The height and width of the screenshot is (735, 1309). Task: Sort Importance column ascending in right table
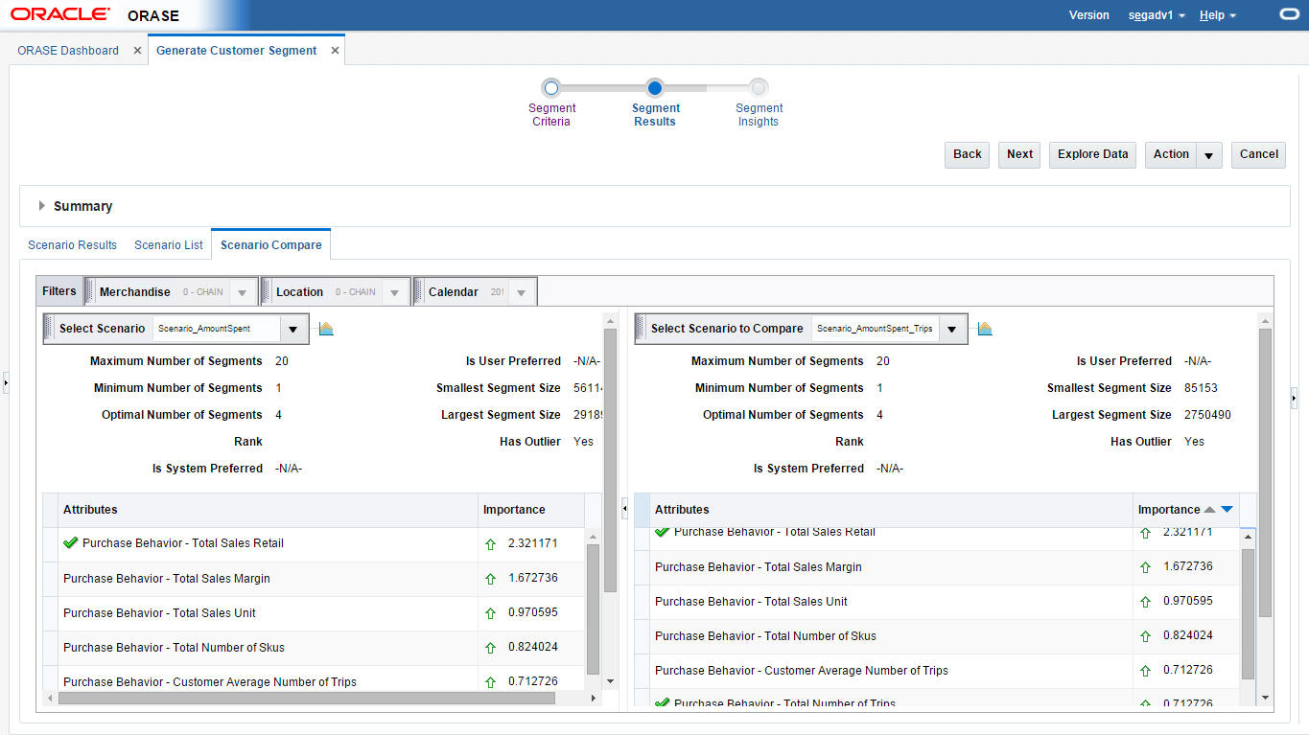[1209, 510]
